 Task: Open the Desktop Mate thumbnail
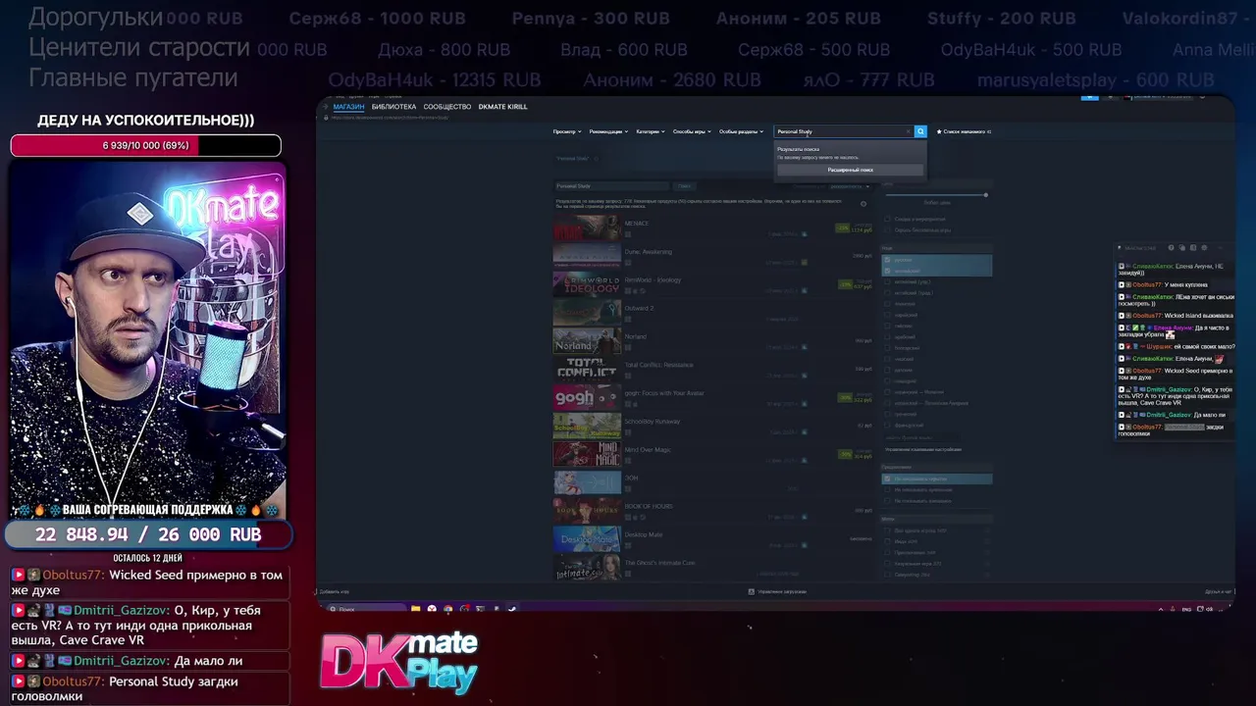click(587, 538)
